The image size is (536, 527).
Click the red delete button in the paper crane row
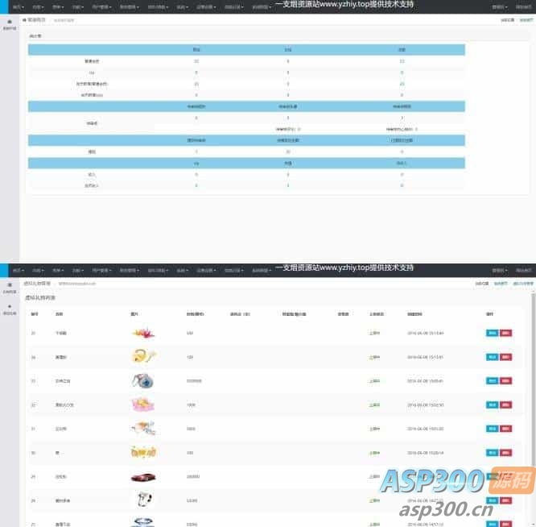click(505, 333)
